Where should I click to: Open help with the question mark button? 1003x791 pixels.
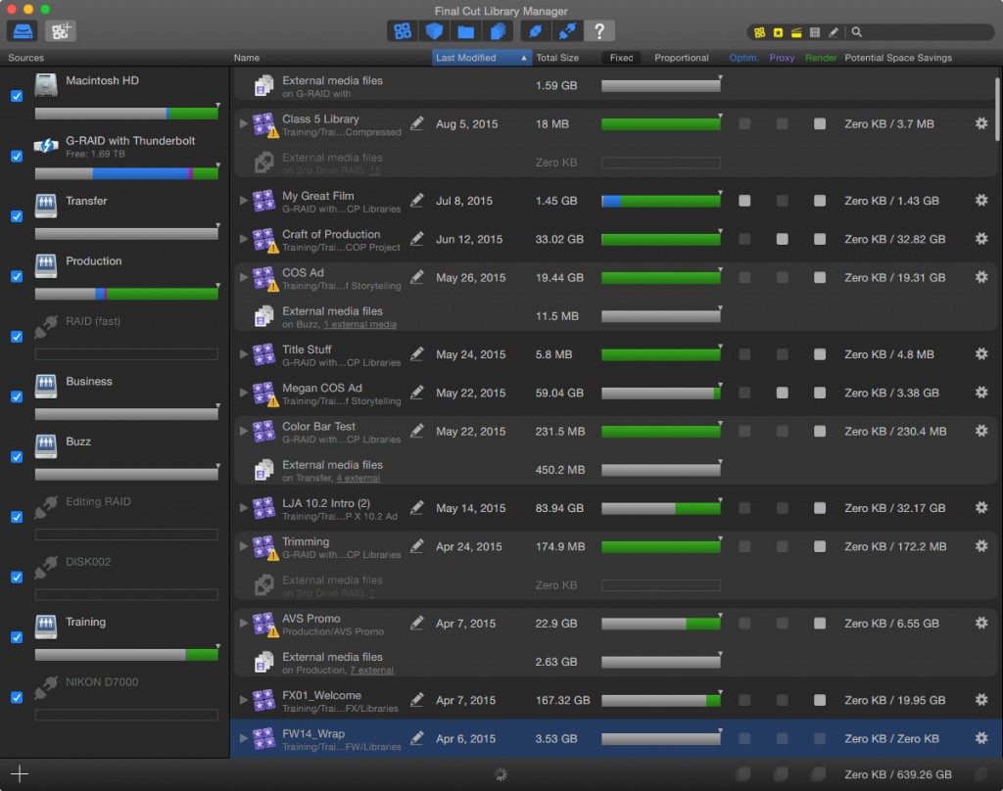599,30
